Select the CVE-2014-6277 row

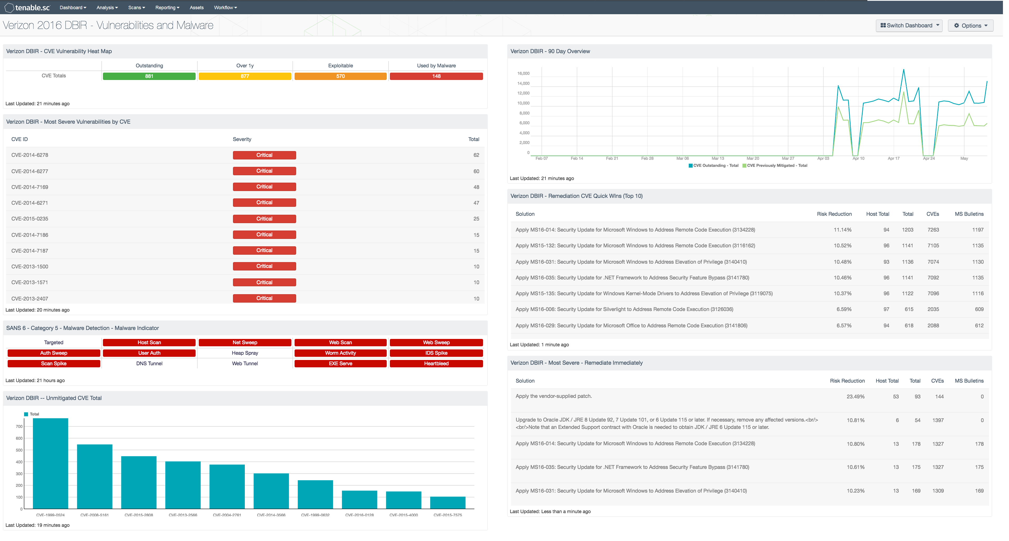click(245, 171)
